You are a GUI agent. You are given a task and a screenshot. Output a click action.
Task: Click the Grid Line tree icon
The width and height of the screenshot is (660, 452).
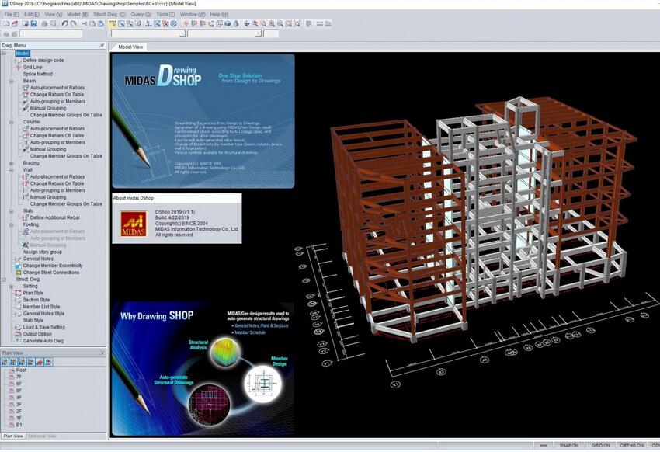pos(18,68)
